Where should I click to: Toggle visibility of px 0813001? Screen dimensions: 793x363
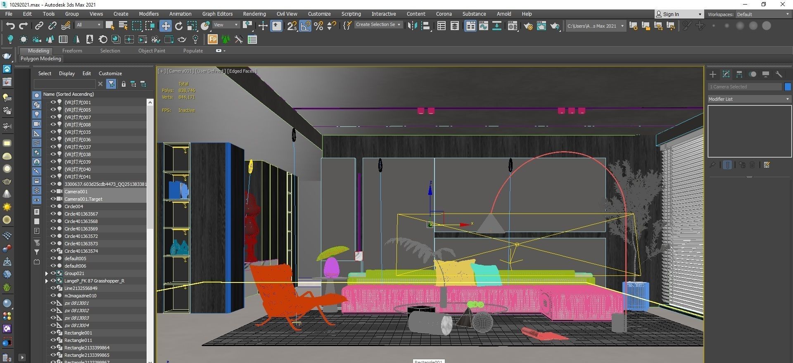[x=53, y=303]
